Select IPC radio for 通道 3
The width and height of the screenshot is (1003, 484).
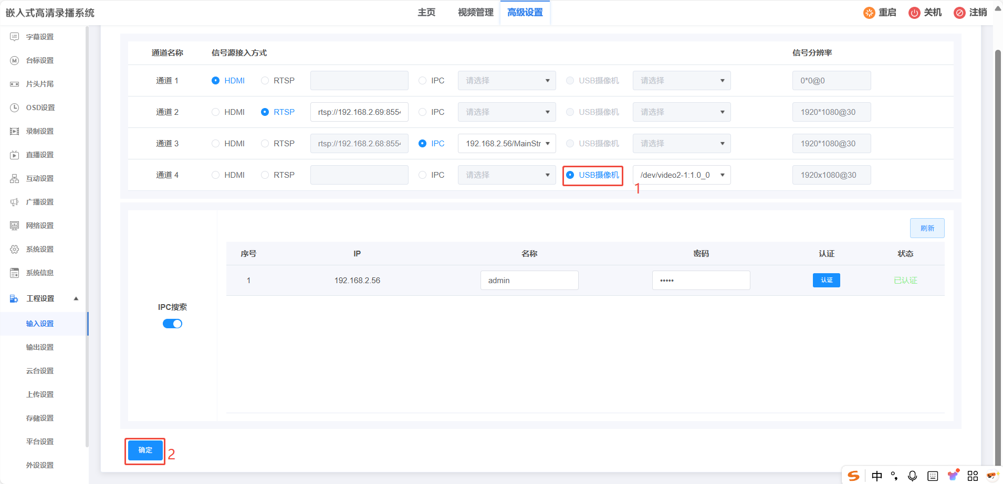point(422,143)
